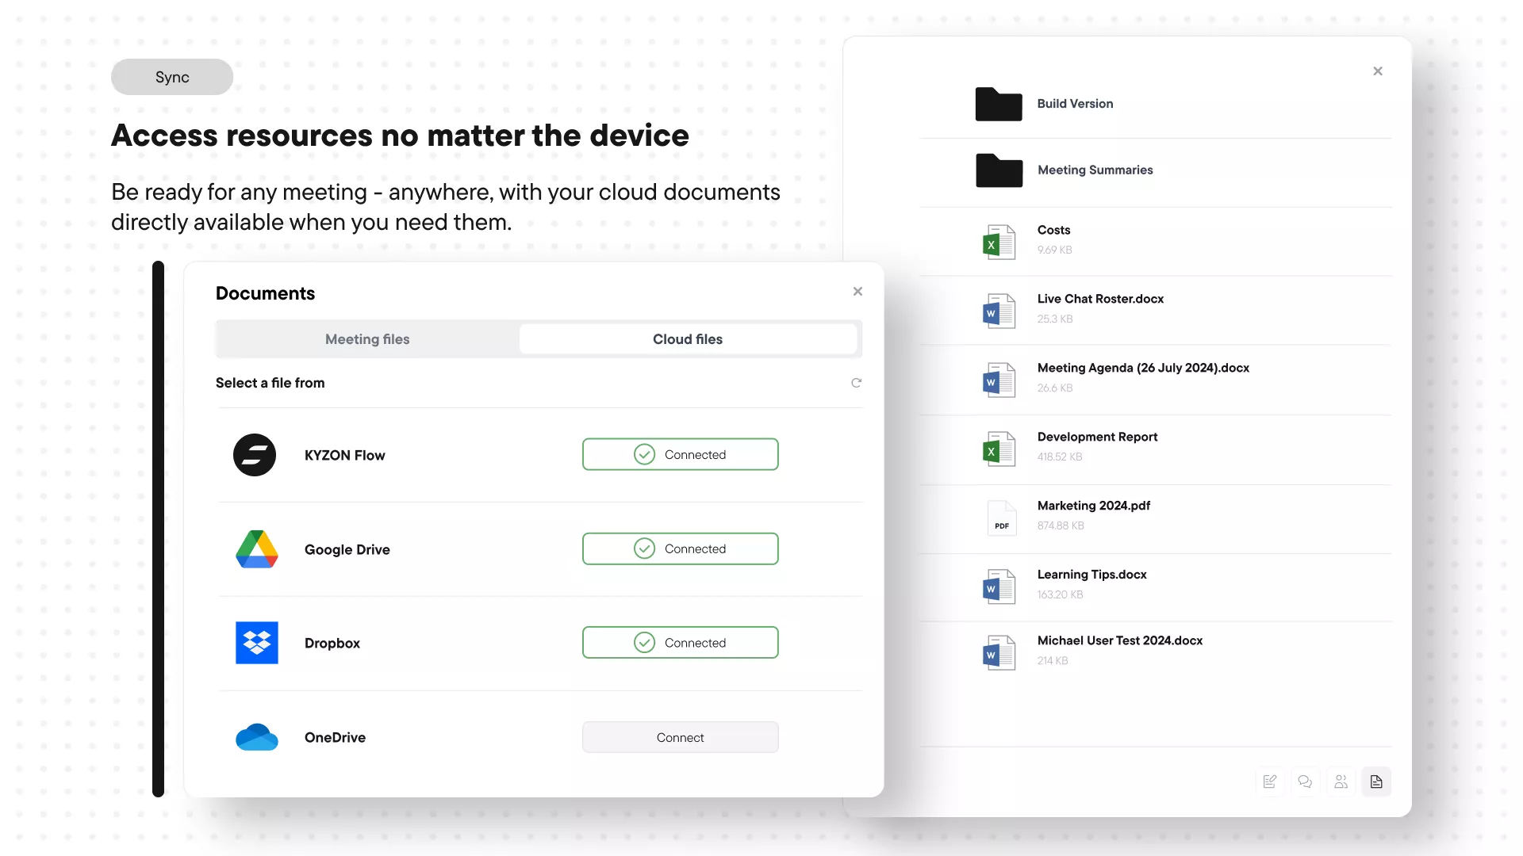Viewport: 1523px width, 856px height.
Task: Open the Marketing 2024.pdf file
Action: [x=1093, y=506]
